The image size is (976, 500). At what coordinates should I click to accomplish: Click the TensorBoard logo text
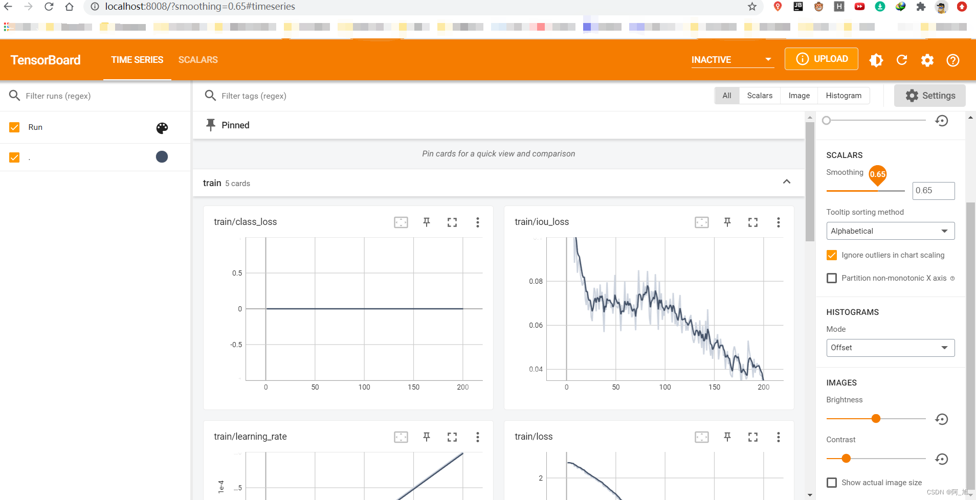pos(46,60)
